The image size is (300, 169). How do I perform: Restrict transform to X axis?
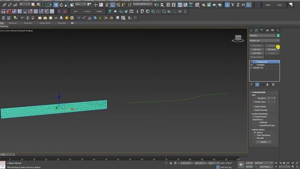(x=227, y=5)
